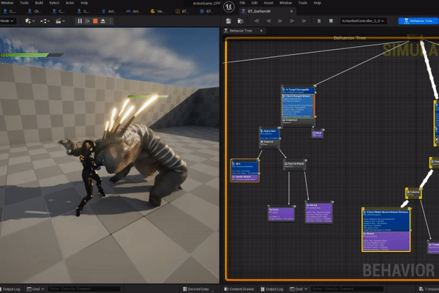Pause behavior tree debugging

319,21
